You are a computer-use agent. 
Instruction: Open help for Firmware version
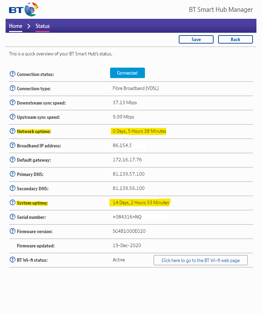13,231
